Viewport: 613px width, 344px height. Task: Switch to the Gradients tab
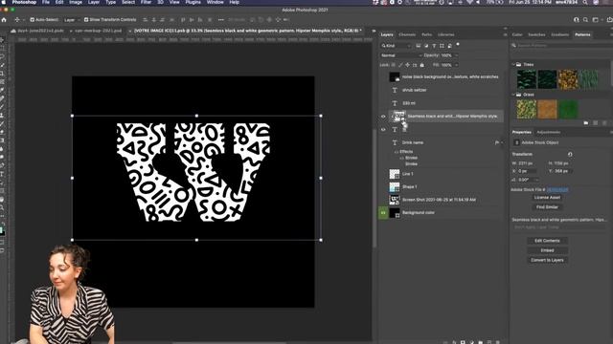pos(559,34)
